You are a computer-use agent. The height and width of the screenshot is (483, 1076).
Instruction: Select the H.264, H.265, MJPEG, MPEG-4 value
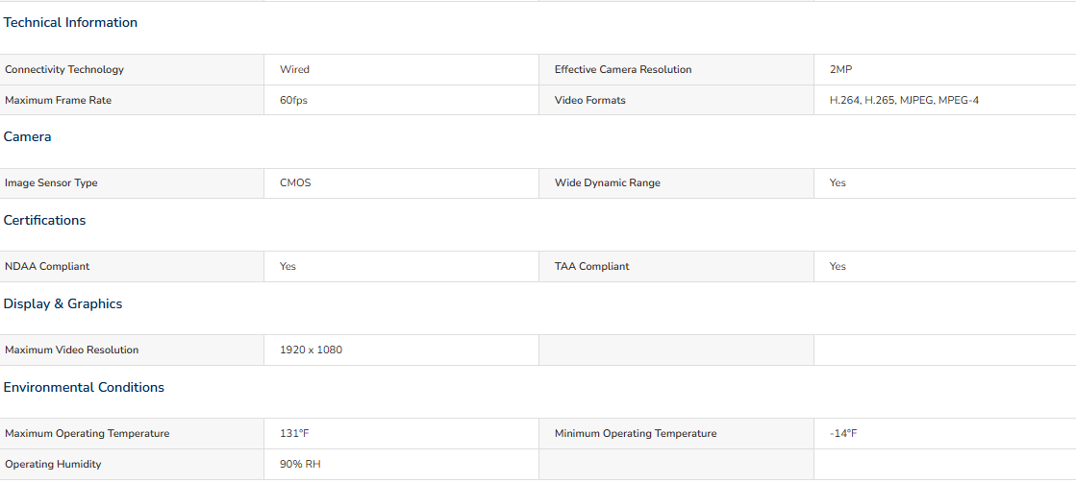point(905,101)
